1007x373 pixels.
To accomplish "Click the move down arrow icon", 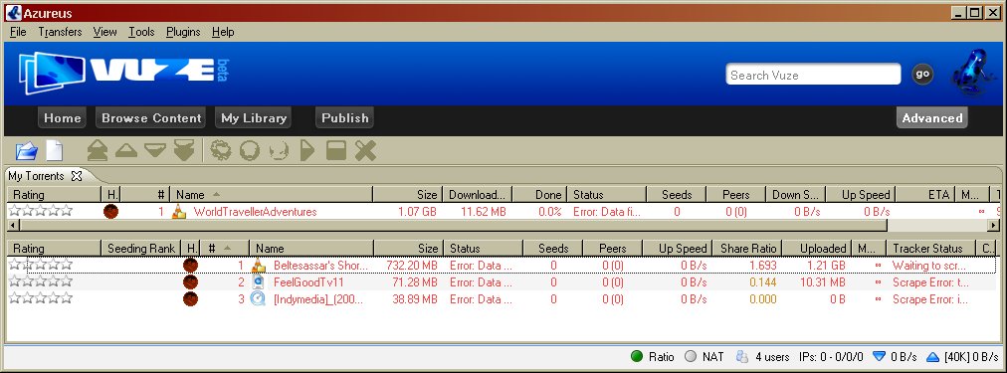I will pos(155,151).
